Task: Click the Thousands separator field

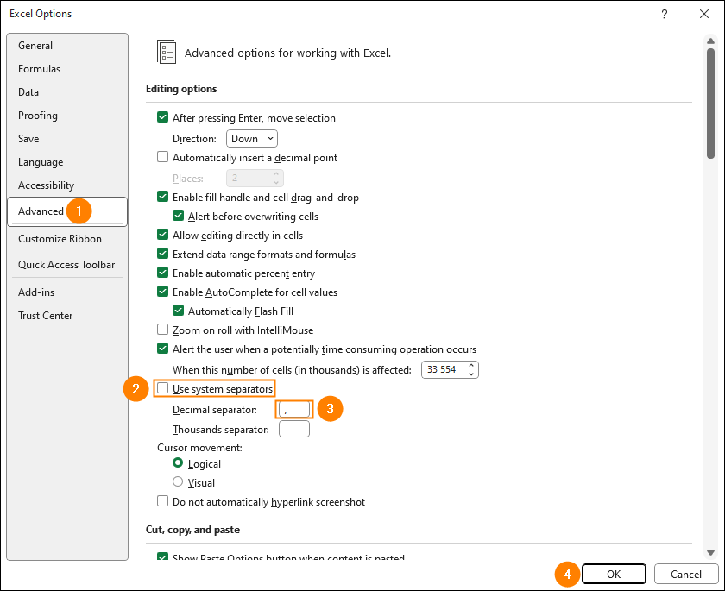Action: tap(294, 430)
